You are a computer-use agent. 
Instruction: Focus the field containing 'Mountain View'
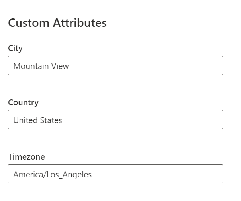pos(115,66)
